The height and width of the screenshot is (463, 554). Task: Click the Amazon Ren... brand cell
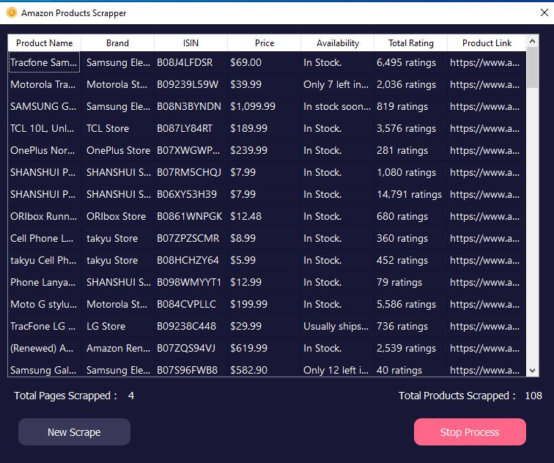point(118,348)
